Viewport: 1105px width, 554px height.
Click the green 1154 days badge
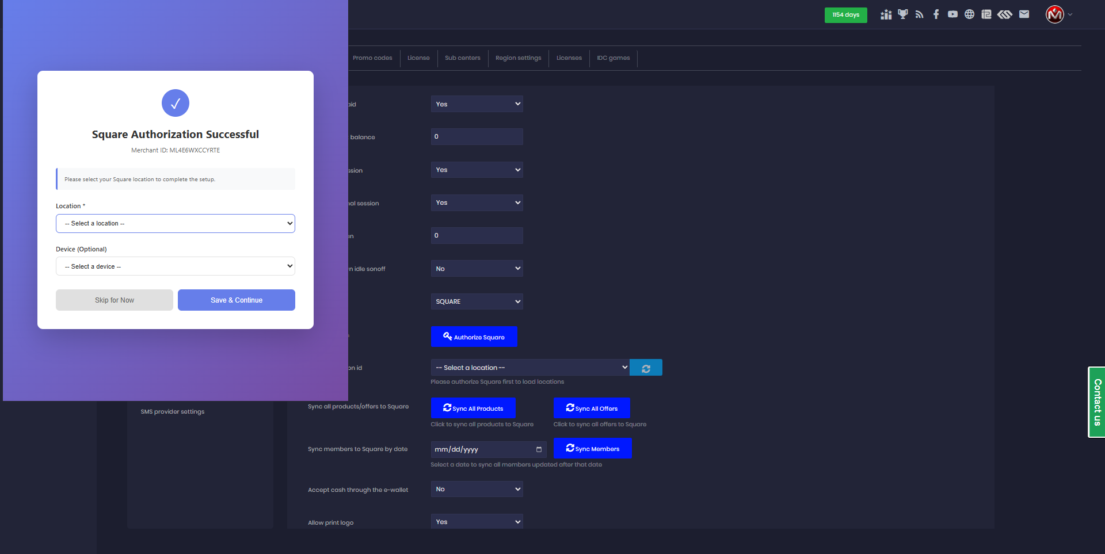tap(846, 15)
